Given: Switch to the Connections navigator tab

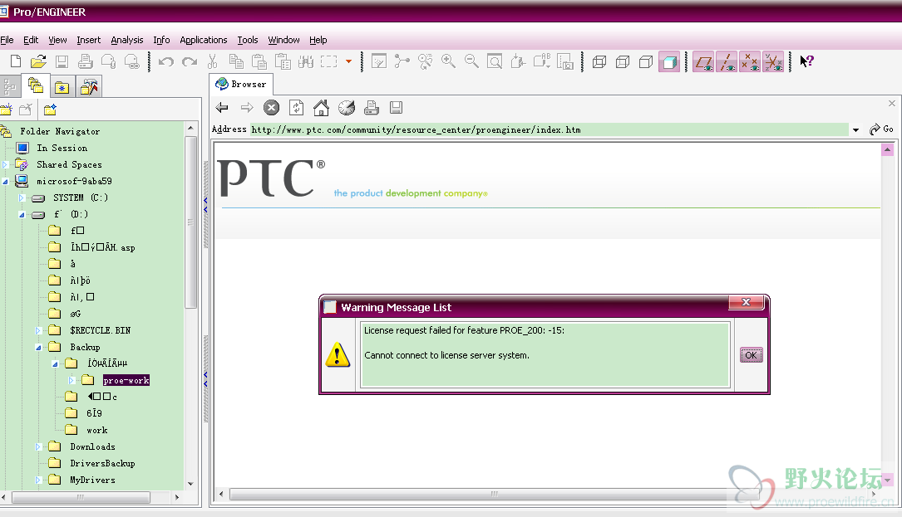Looking at the screenshot, I should tap(89, 87).
